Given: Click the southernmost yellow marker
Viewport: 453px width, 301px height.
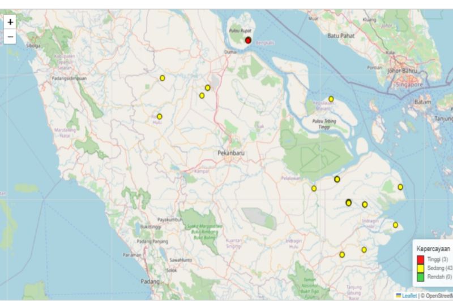Looking at the screenshot, I should [342, 255].
